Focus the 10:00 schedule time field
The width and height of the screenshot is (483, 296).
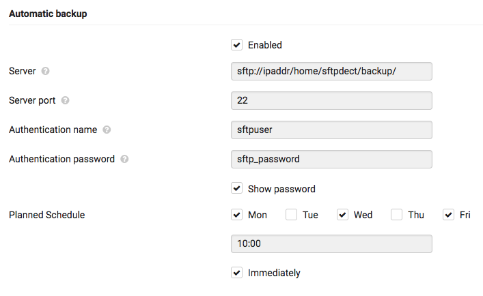pos(331,243)
